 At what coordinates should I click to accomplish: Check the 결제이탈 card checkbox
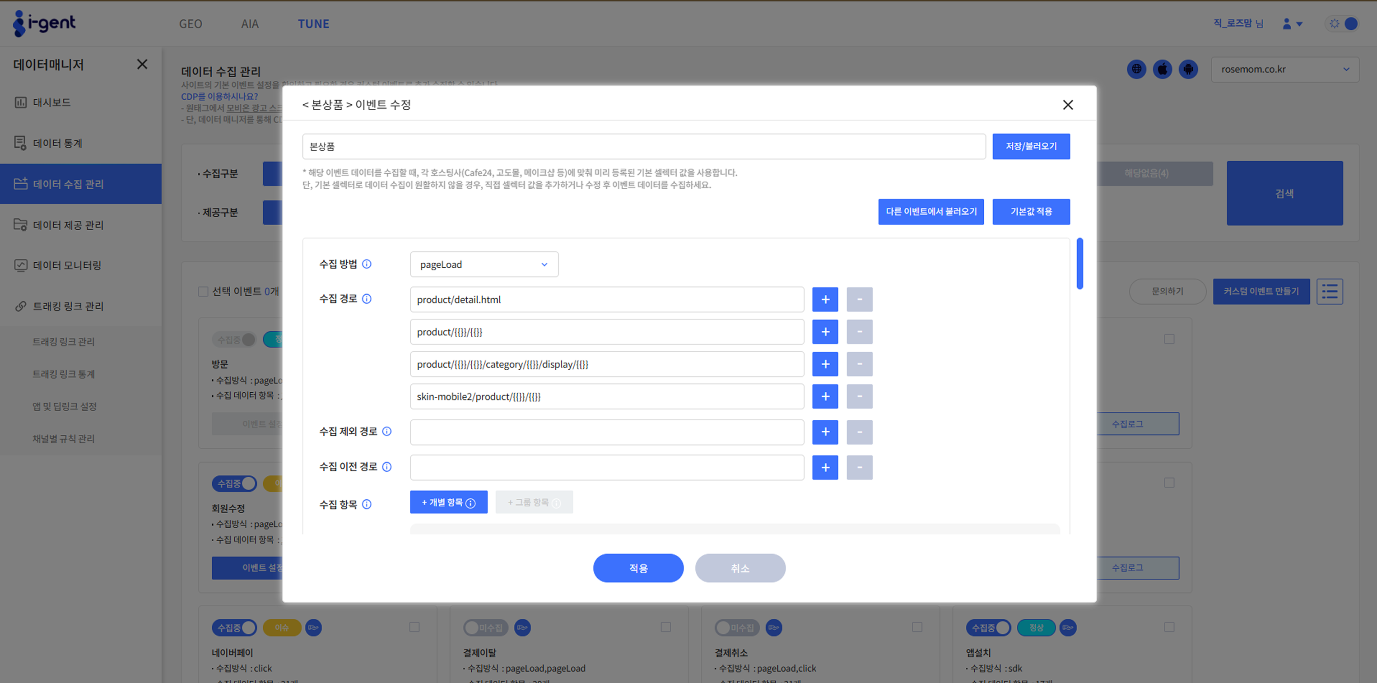point(665,627)
